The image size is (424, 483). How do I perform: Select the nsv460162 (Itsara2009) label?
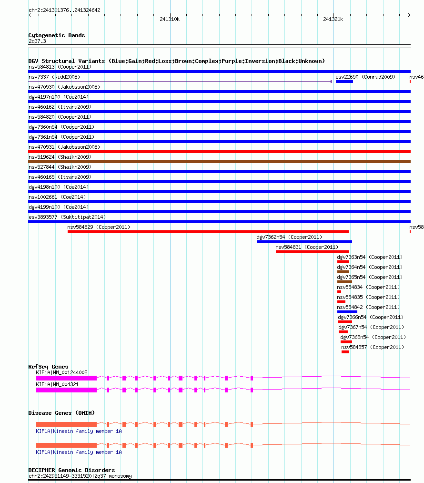60,107
